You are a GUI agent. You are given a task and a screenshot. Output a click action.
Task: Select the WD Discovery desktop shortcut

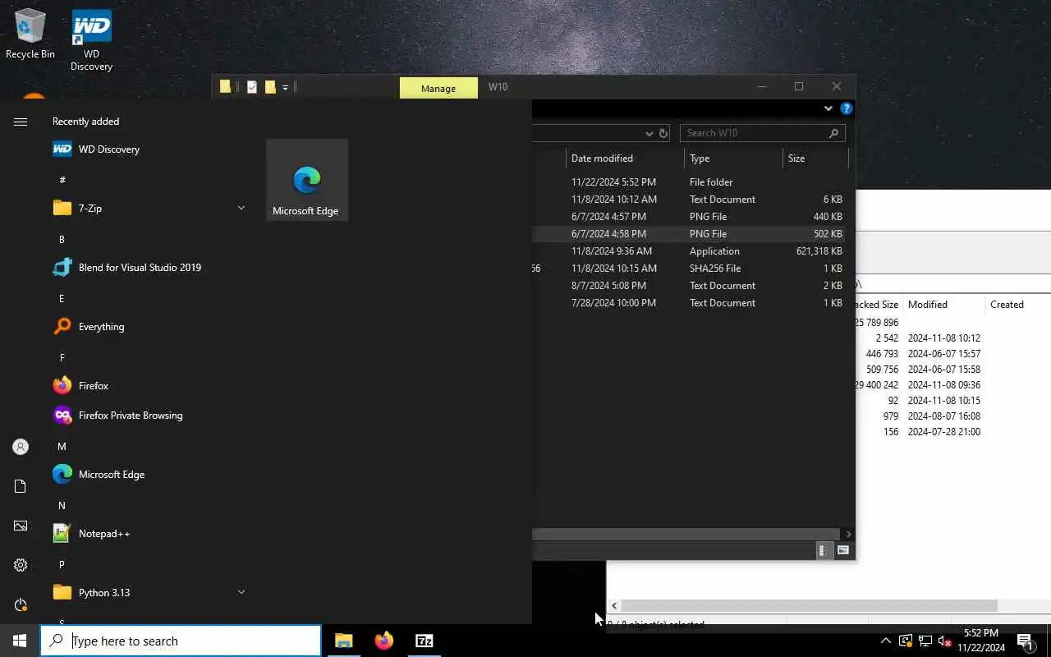[91, 41]
